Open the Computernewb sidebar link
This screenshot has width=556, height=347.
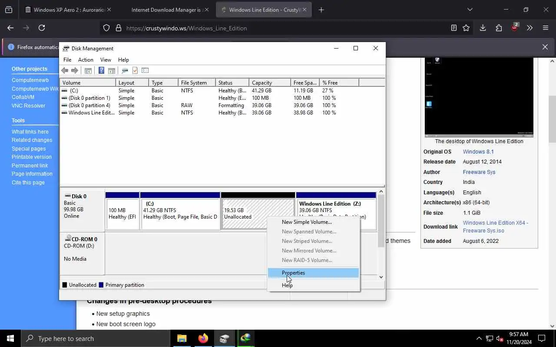tap(30, 80)
